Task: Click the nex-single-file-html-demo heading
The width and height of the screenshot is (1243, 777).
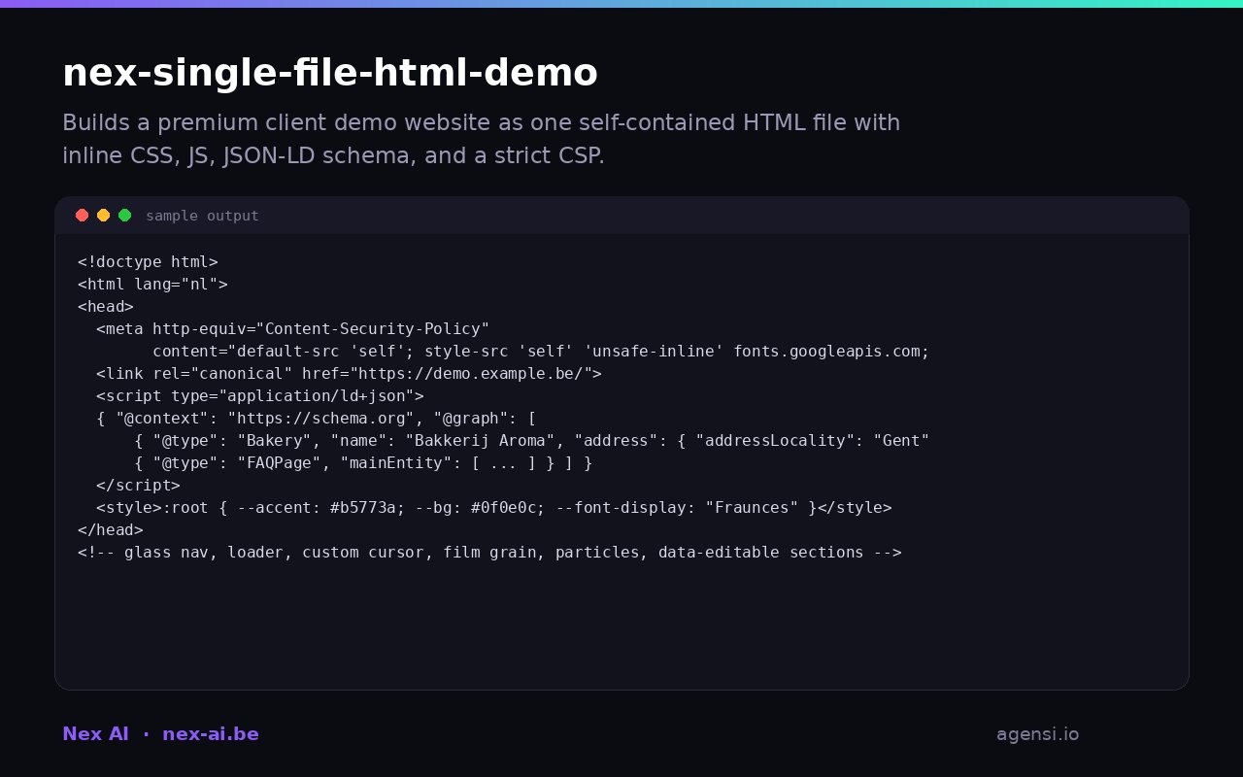Action: point(330,73)
